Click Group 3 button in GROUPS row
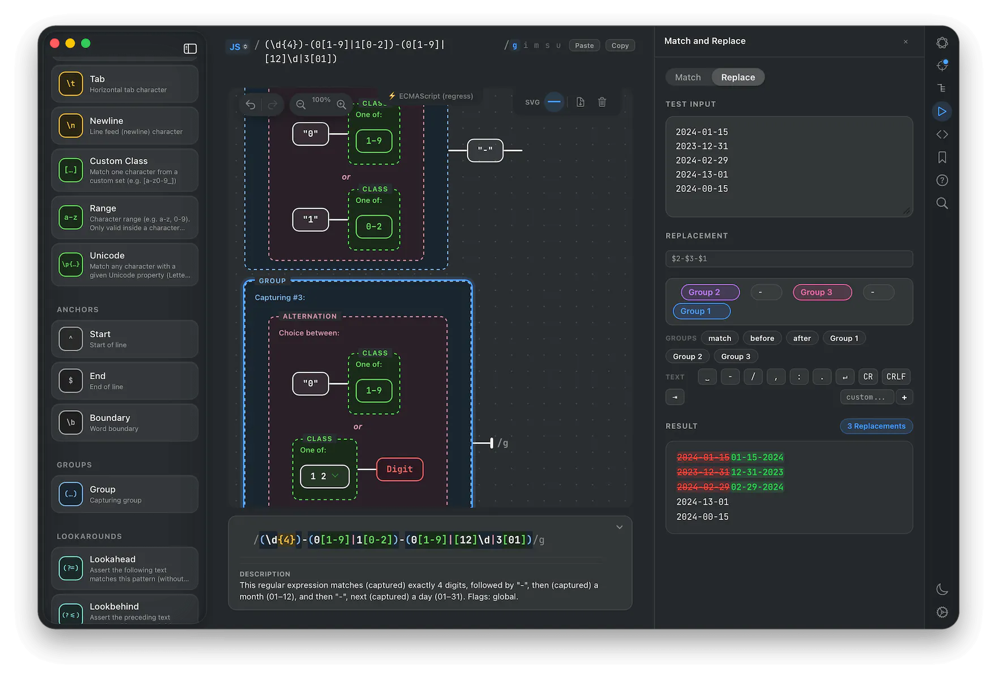The image size is (997, 679). 736,356
